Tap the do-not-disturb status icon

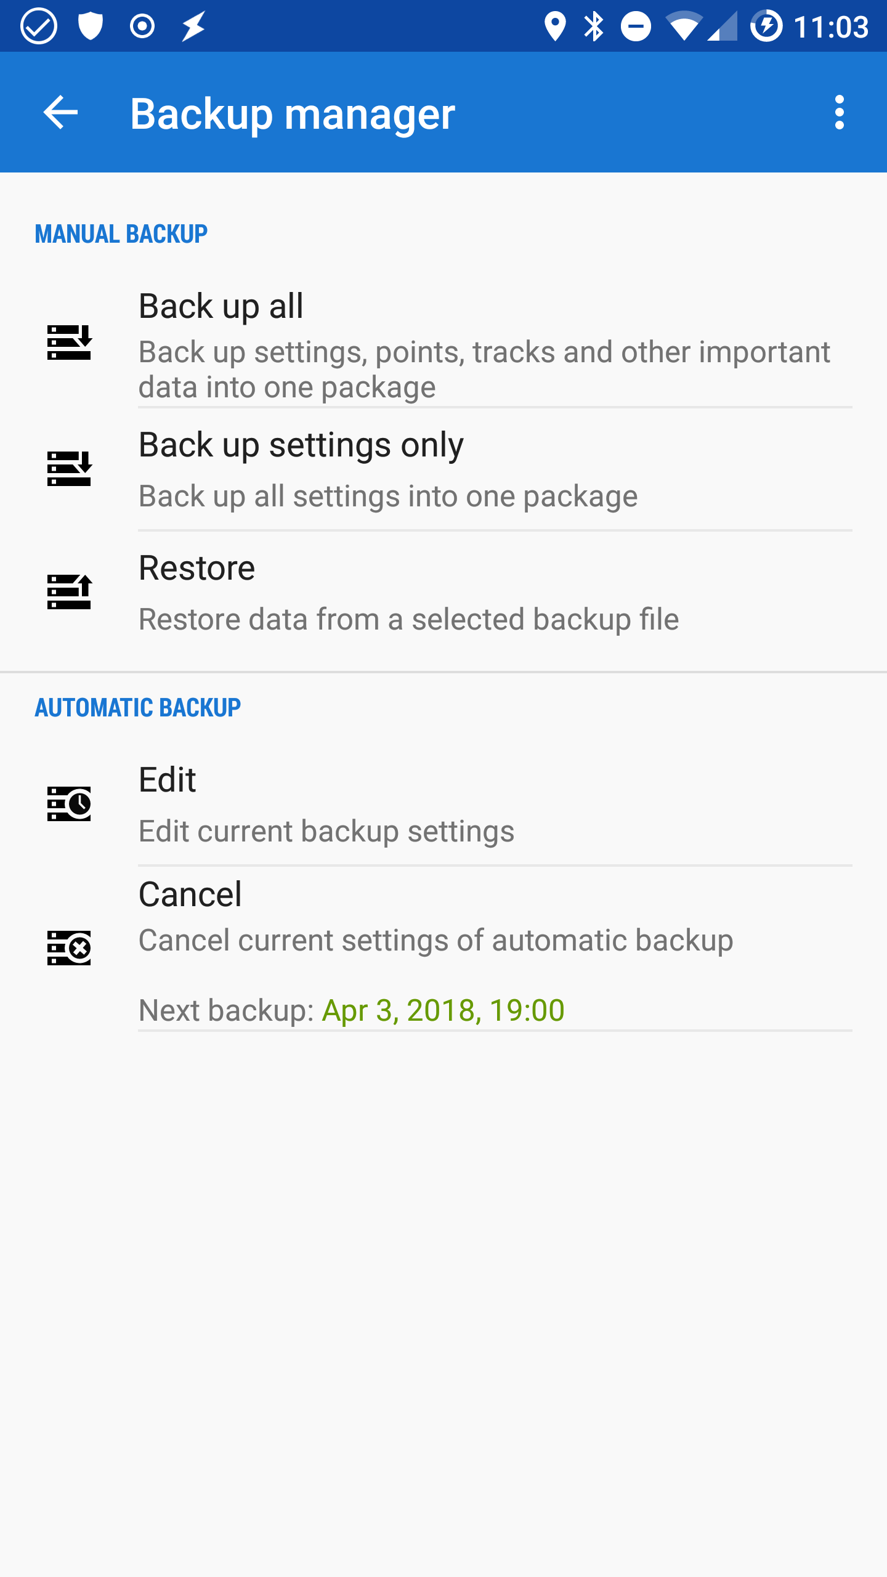(636, 26)
